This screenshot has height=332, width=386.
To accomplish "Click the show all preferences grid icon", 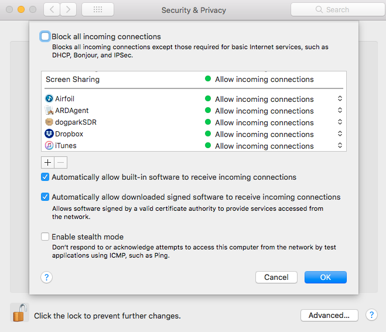I will pyautogui.click(x=98, y=9).
